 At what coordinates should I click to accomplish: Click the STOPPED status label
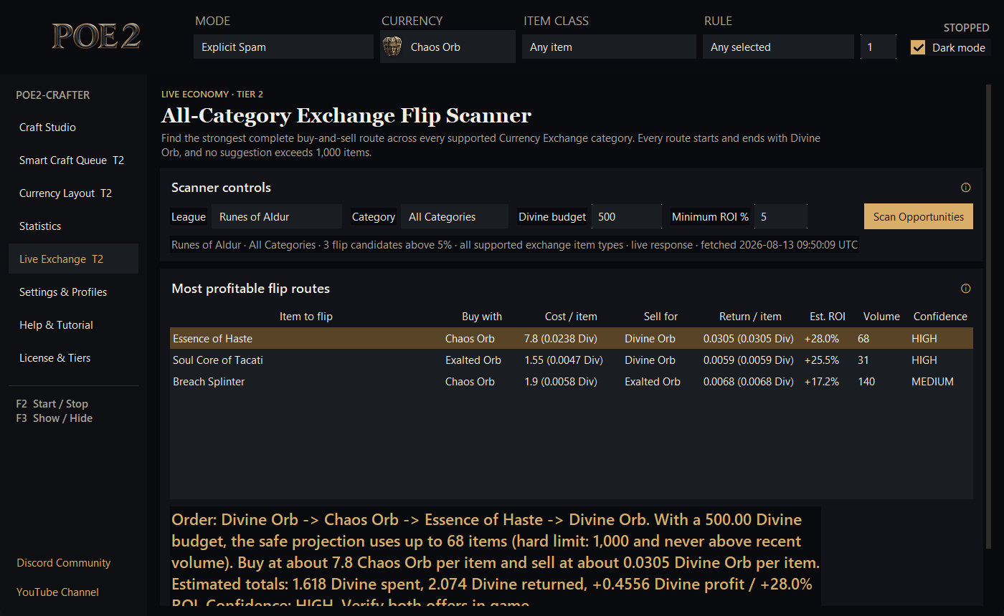[966, 28]
